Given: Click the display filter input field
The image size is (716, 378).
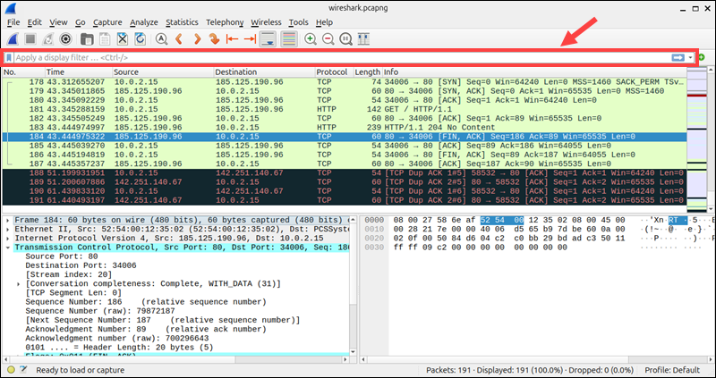Looking at the screenshot, I should click(x=342, y=57).
